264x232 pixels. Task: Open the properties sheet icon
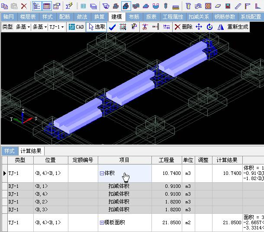(x=57, y=6)
